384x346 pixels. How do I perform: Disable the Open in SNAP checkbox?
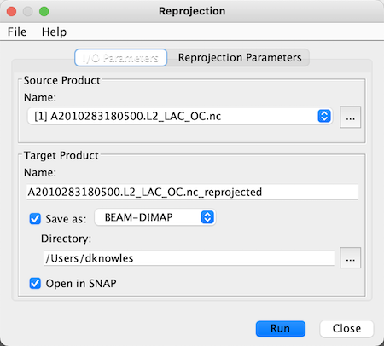(35, 283)
